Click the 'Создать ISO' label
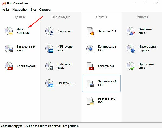162x128 pixels. (106, 66)
